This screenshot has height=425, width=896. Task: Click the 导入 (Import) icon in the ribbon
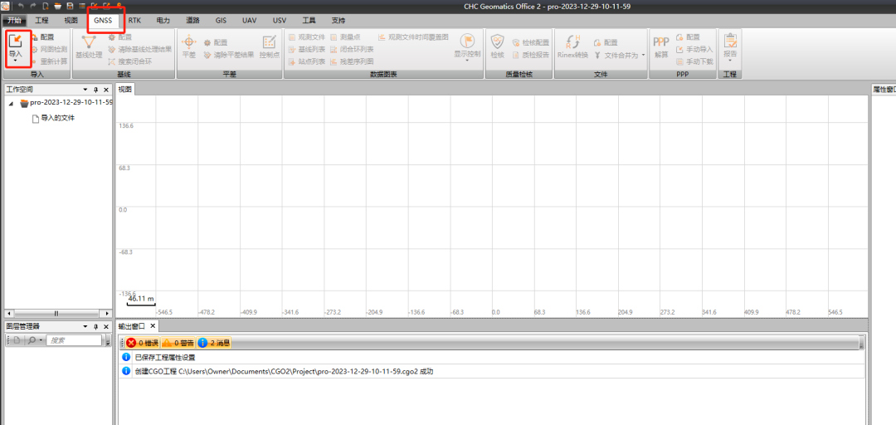(x=16, y=42)
